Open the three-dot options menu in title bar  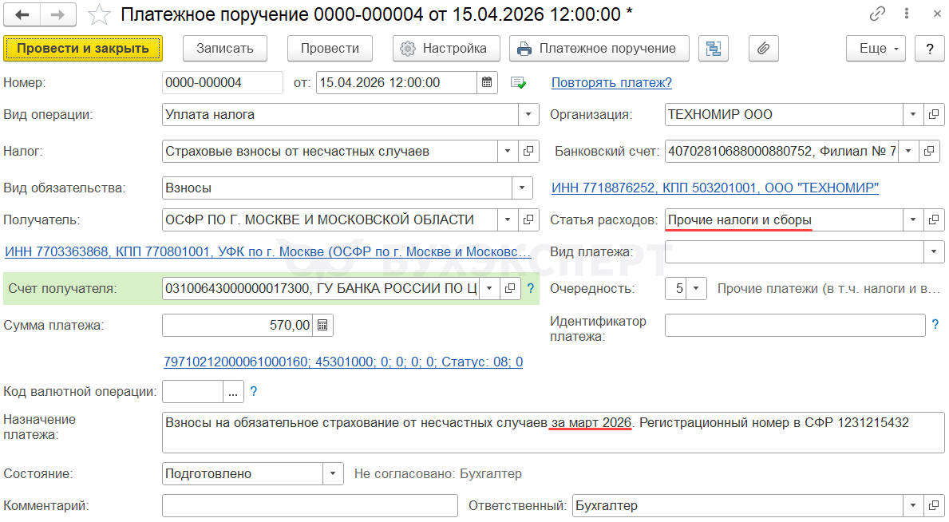[907, 14]
